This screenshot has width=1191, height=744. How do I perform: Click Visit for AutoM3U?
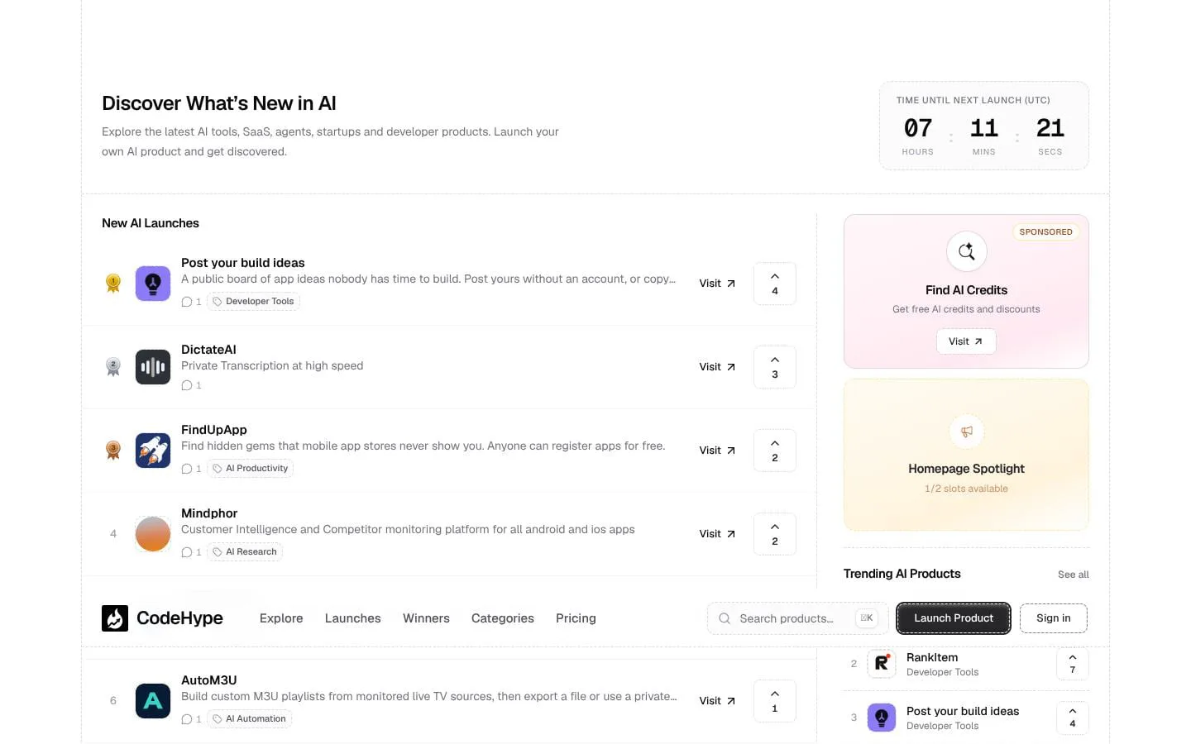coord(717,701)
